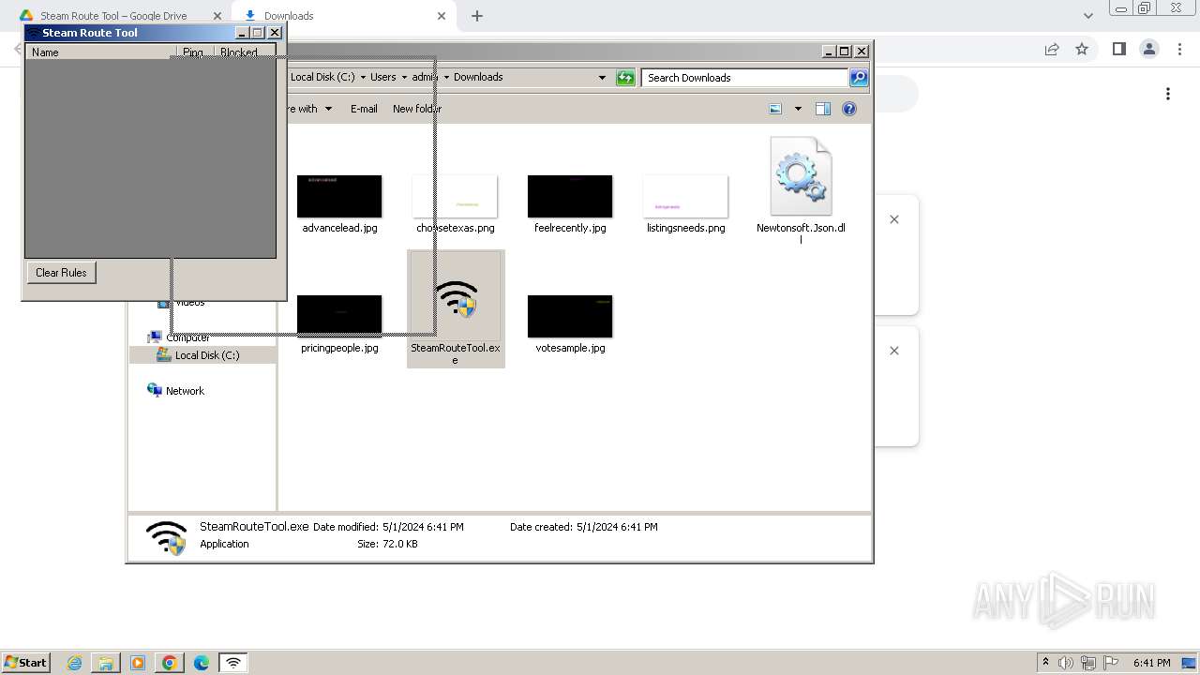This screenshot has height=675, width=1200.
Task: Expand the Users breadcrumb arrow
Action: 404,78
